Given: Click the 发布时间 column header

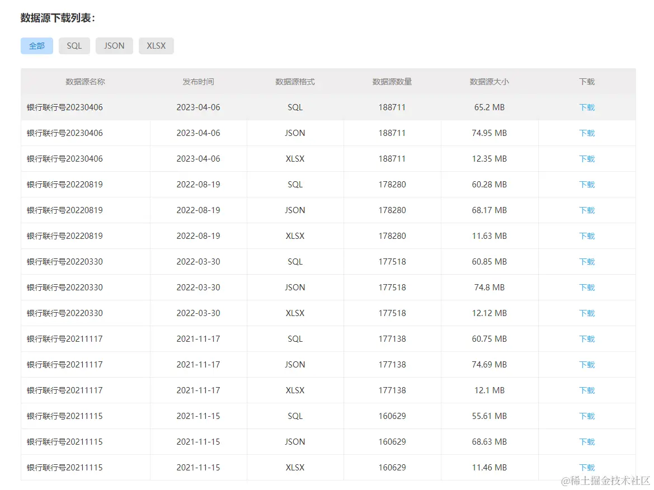Looking at the screenshot, I should click(x=198, y=82).
